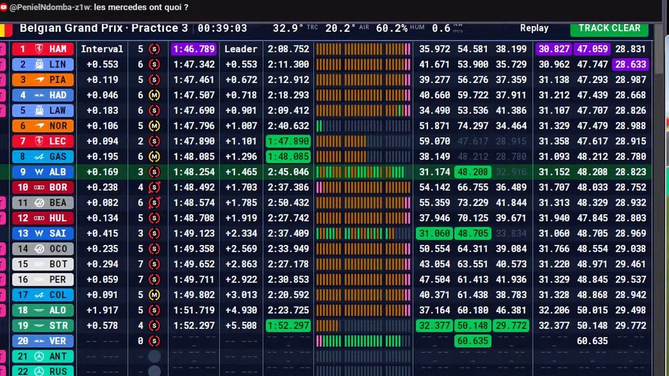Image resolution: width=669 pixels, height=376 pixels.
Task: Click the 32.9° track temperature reading
Action: coord(288,28)
